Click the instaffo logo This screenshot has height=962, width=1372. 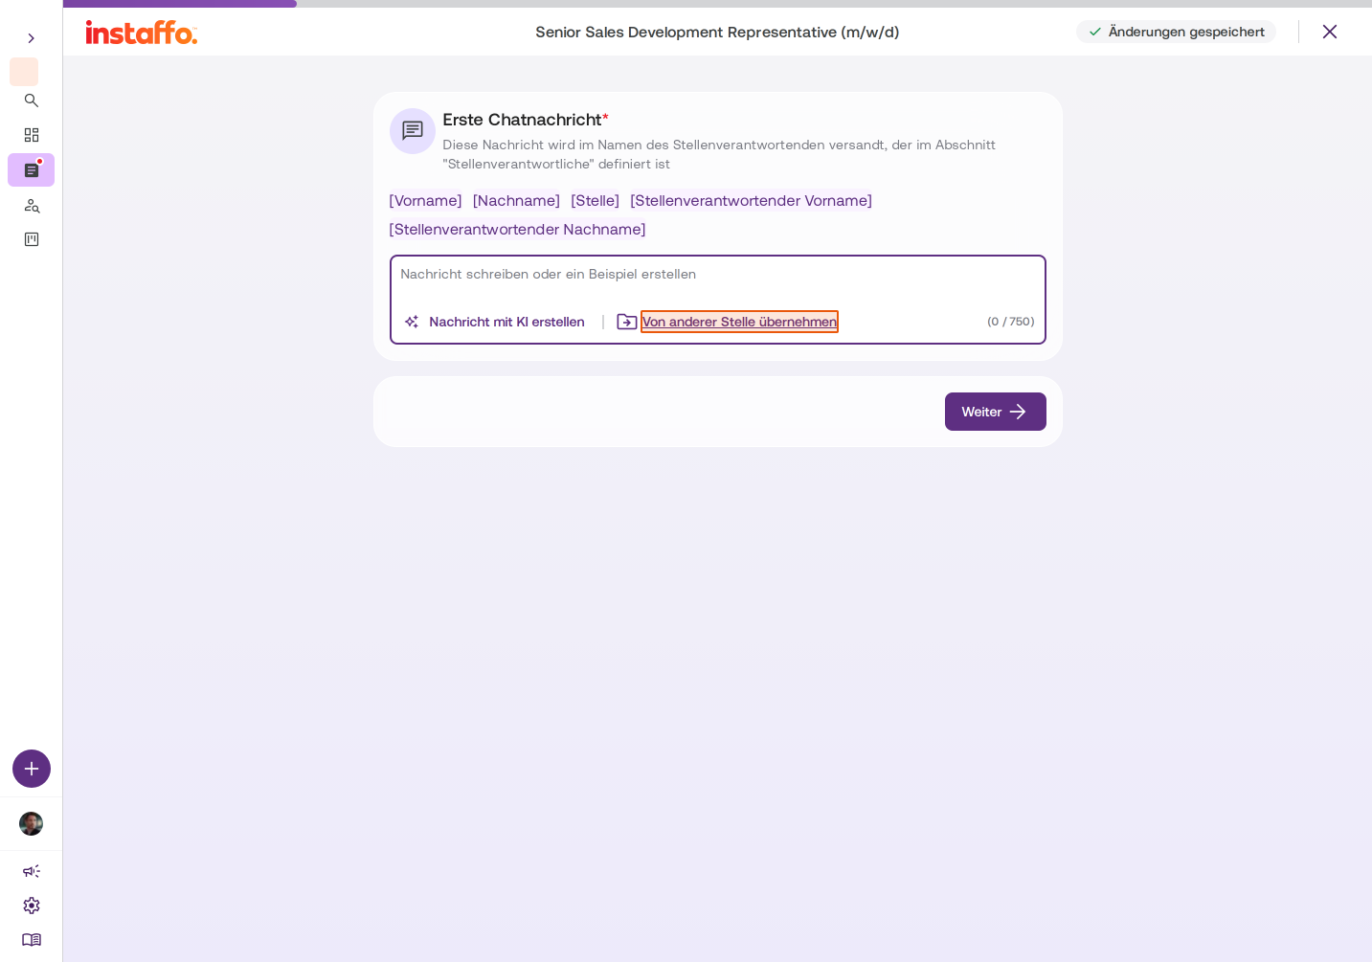(142, 33)
